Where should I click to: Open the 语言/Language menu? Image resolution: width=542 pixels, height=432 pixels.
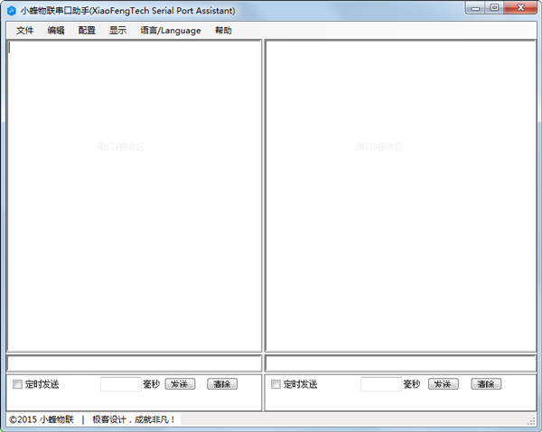coord(170,31)
